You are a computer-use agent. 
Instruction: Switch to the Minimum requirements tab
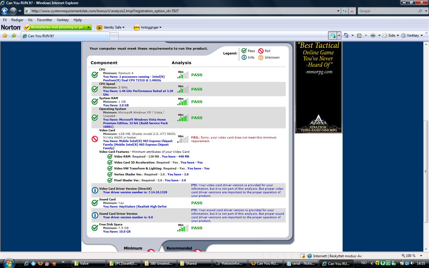(x=133, y=248)
